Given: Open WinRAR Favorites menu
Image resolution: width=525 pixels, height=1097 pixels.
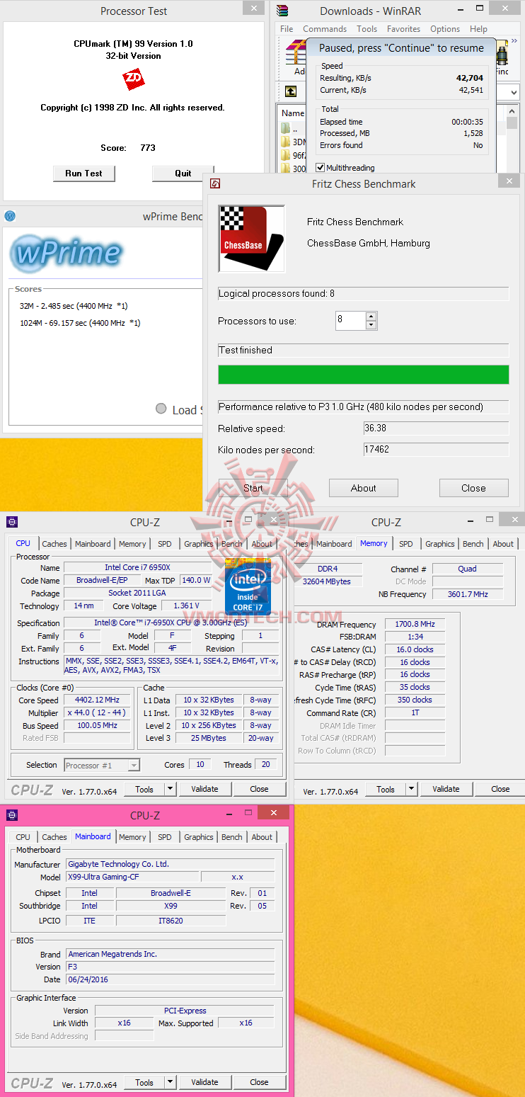Looking at the screenshot, I should (403, 29).
